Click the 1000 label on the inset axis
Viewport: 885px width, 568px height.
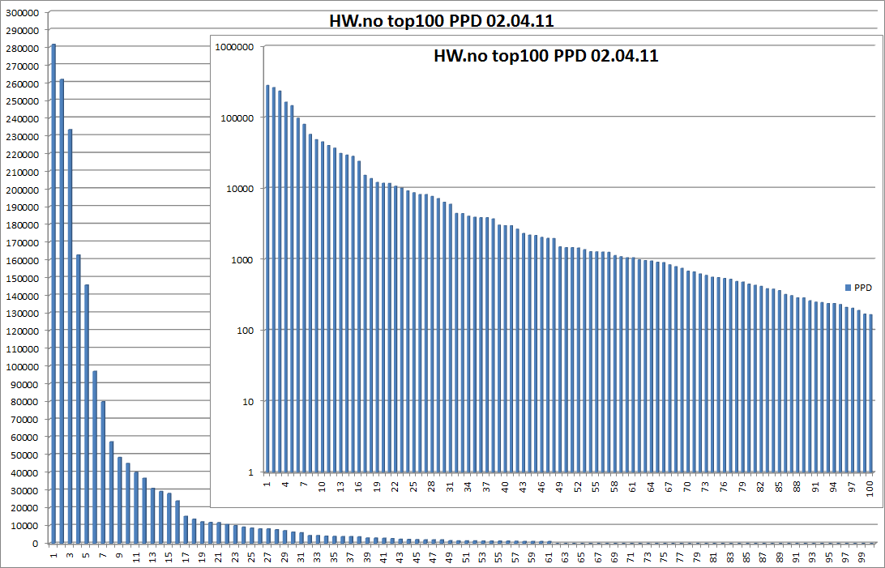242,260
